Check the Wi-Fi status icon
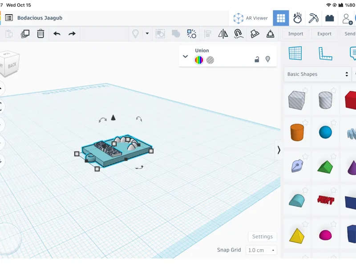Image resolution: width=356 pixels, height=267 pixels. [x=328, y=5]
